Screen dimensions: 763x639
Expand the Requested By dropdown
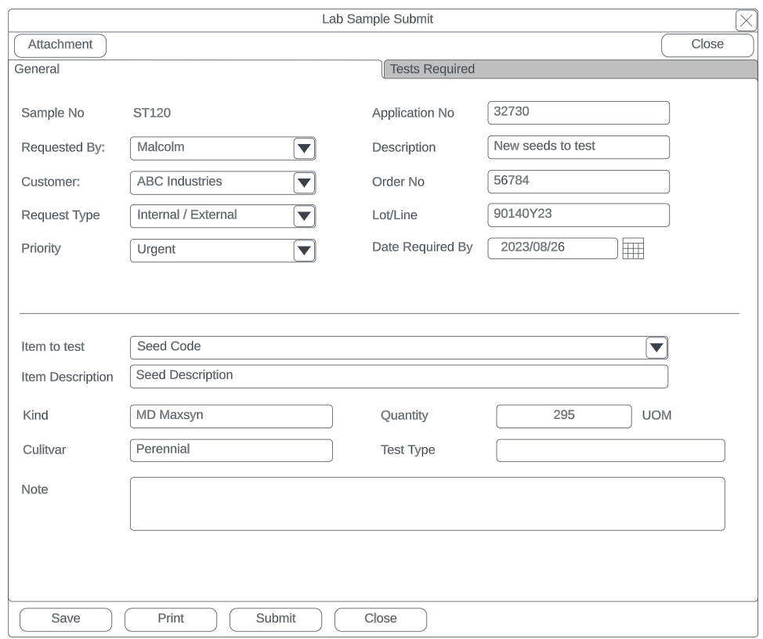(303, 148)
